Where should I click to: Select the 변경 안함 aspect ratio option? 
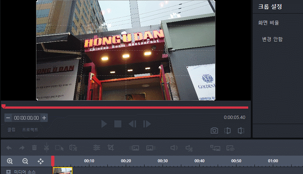click(272, 39)
